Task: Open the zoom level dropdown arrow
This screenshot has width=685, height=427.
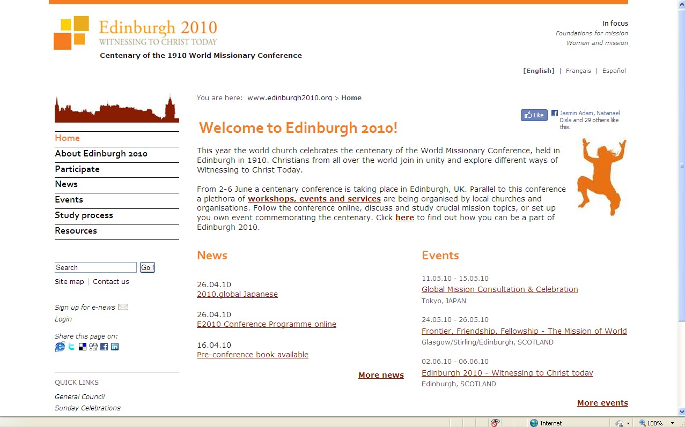Action: 672,423
